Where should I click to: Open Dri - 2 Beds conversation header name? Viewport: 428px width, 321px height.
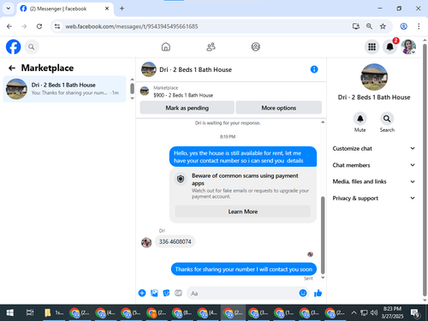tap(195, 69)
